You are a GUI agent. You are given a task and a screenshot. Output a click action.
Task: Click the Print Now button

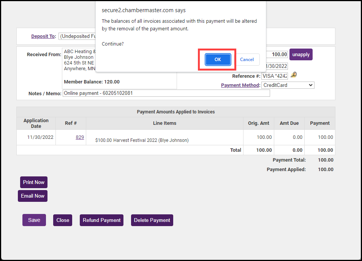click(34, 182)
